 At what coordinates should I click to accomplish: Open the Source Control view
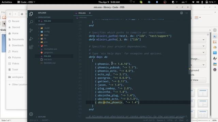tap(31, 30)
